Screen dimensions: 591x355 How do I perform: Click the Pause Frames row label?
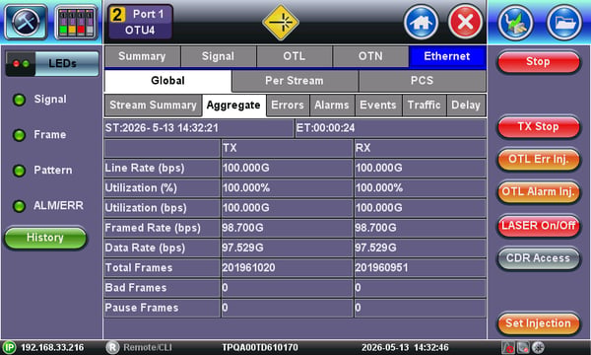tap(142, 308)
